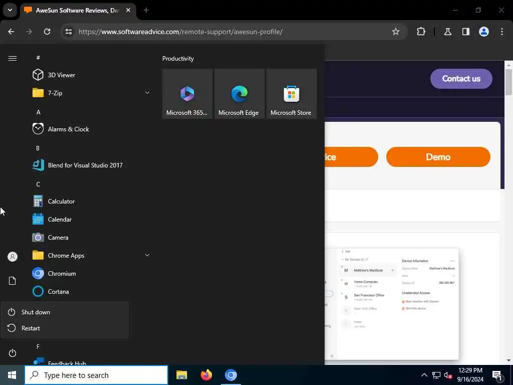
Task: Click the Productivity group heading
Action: pyautogui.click(x=178, y=59)
